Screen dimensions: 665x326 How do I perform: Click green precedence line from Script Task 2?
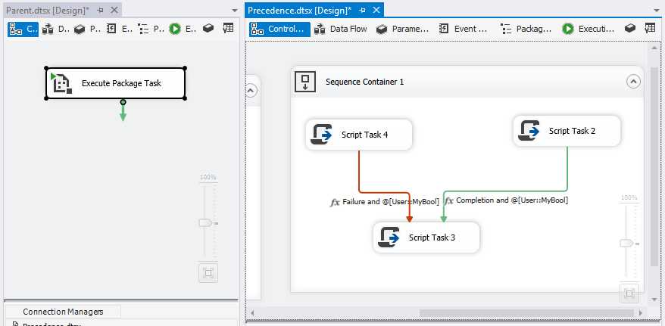(x=567, y=169)
